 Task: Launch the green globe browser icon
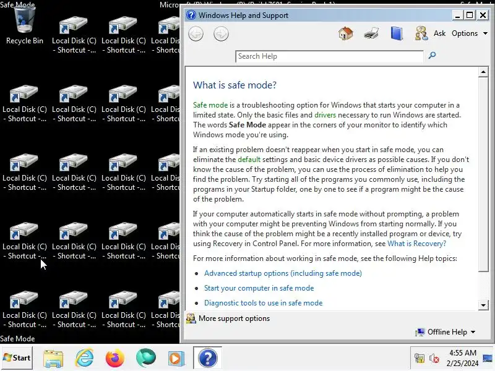pyautogui.click(x=146, y=358)
